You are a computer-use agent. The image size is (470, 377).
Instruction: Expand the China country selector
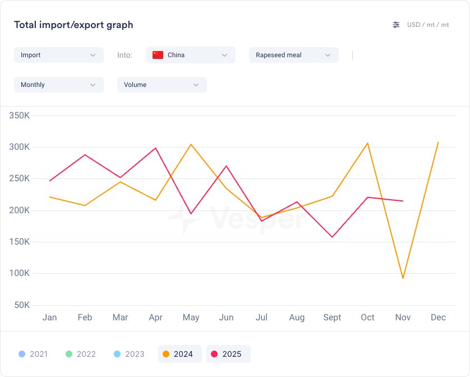(x=191, y=55)
